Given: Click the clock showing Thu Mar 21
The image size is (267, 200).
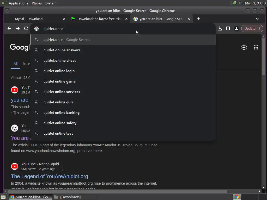Looking at the screenshot, I should (252, 3).
